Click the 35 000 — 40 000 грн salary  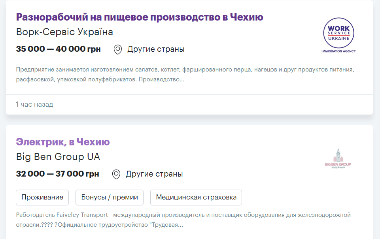[59, 49]
